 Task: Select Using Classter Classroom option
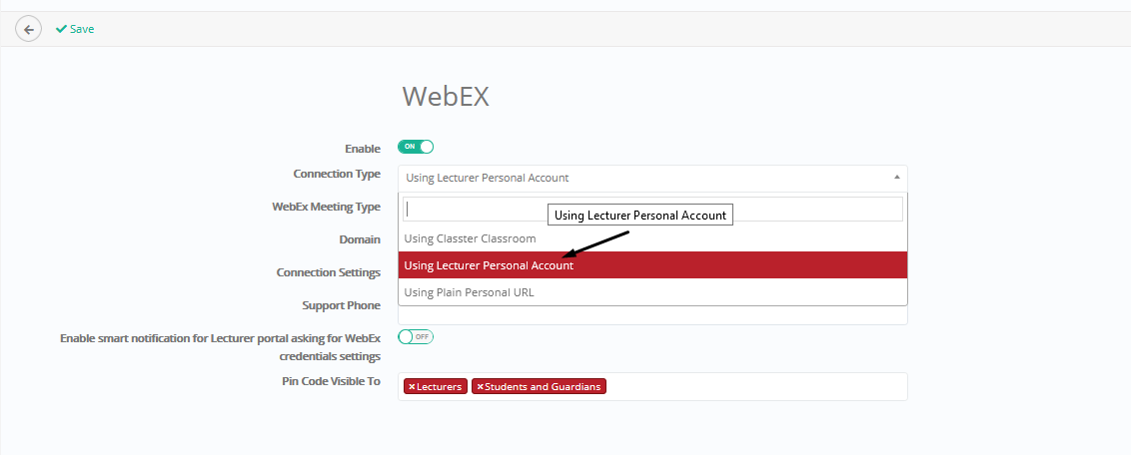(x=652, y=238)
